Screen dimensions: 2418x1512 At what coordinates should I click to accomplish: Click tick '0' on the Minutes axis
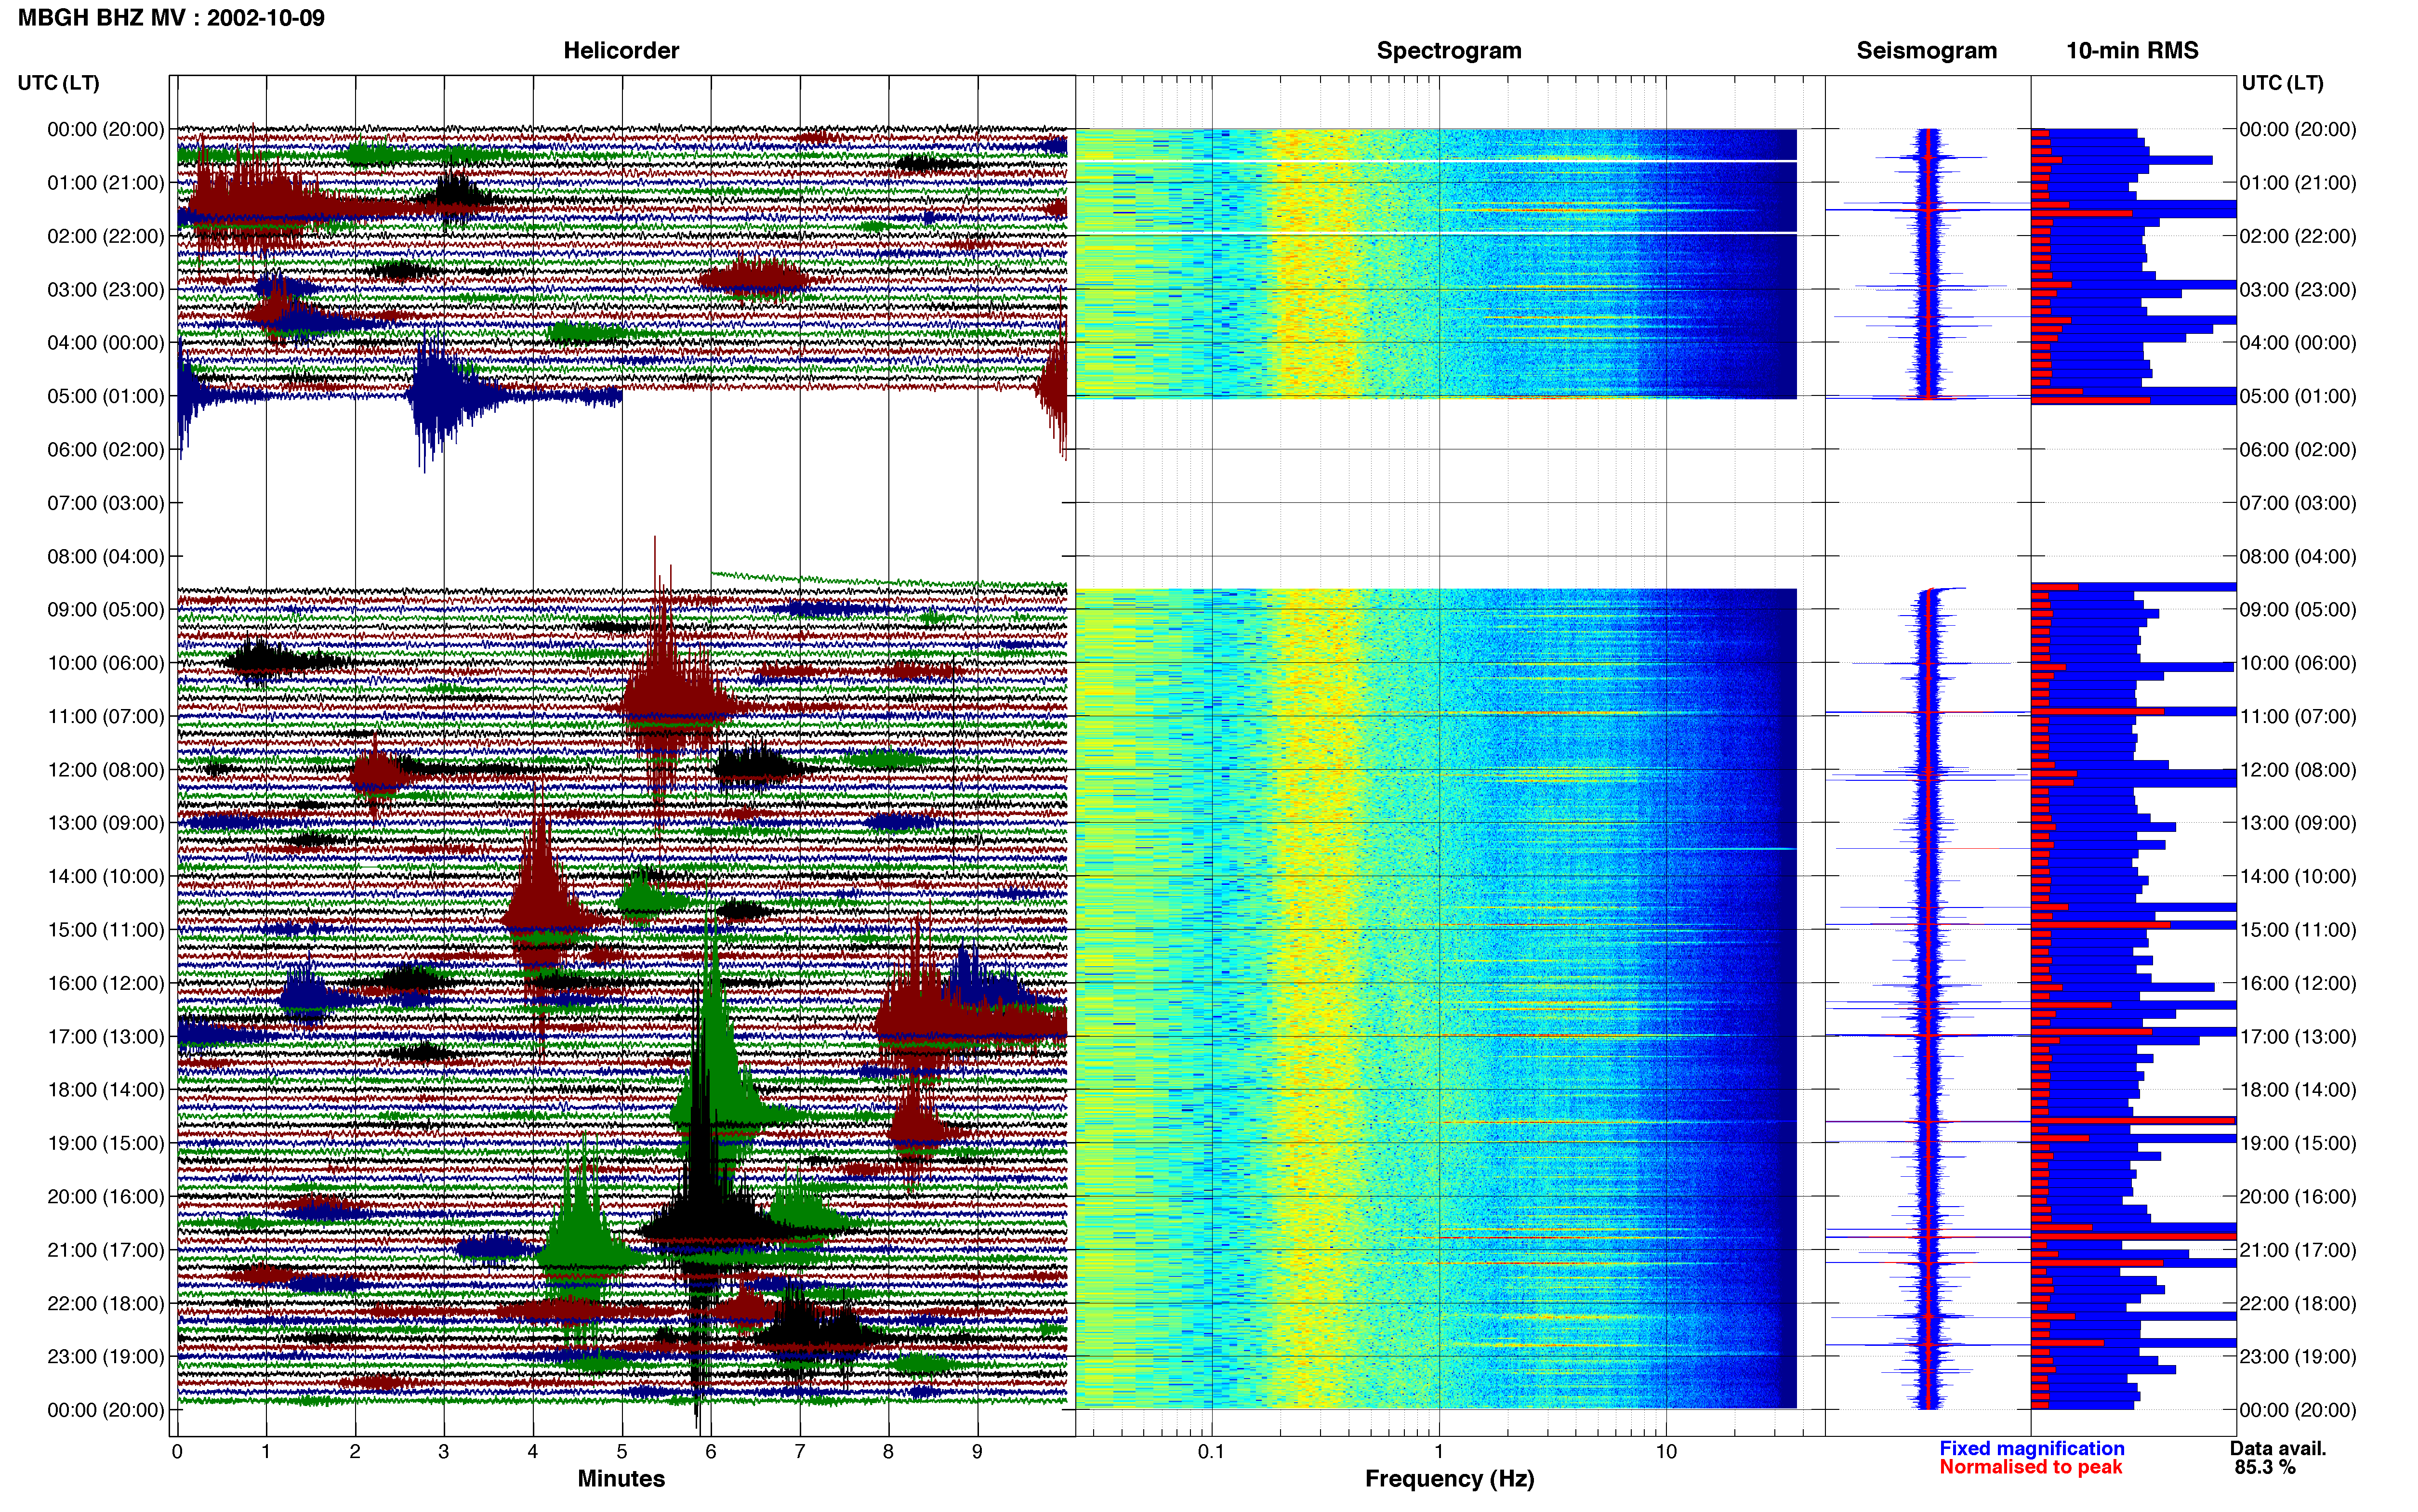click(x=177, y=1452)
